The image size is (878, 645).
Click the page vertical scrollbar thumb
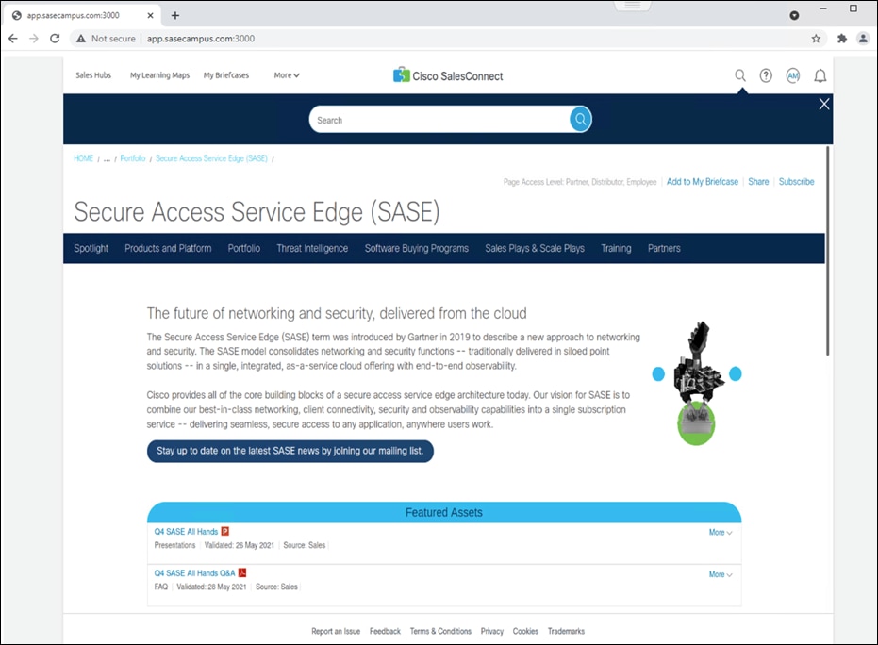828,251
